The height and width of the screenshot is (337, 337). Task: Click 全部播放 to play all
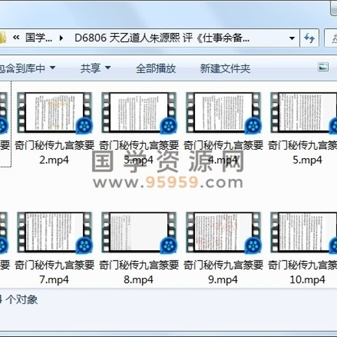coord(156,68)
